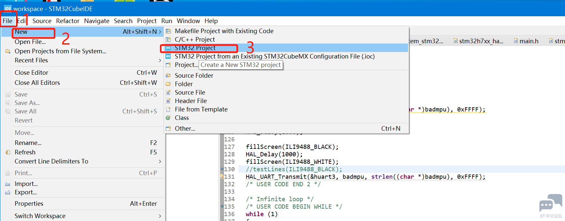Select Switch Workspace entry
This screenshot has height=221, width=565.
click(83, 216)
